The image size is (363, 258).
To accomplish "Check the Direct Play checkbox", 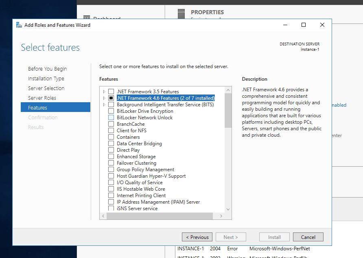I will tap(111, 150).
